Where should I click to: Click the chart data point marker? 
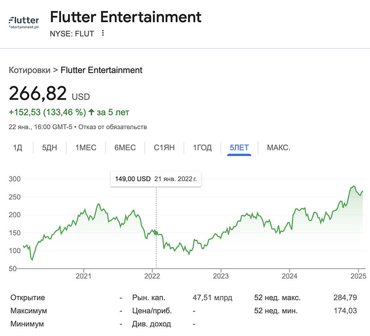click(156, 233)
